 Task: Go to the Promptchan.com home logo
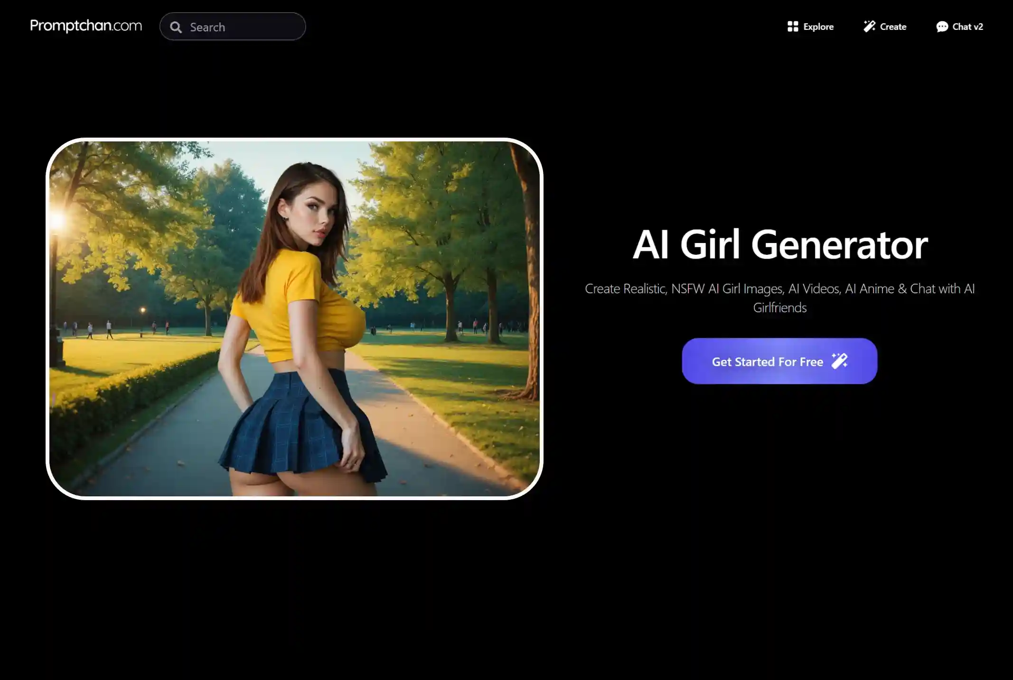tap(86, 26)
